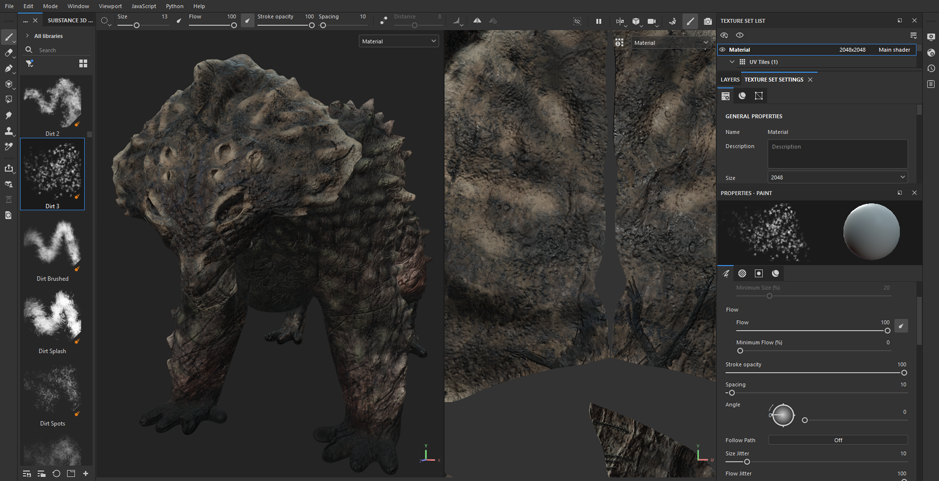Collapse the UV Tiles (1) entry
This screenshot has height=481, width=939.
[x=732, y=62]
